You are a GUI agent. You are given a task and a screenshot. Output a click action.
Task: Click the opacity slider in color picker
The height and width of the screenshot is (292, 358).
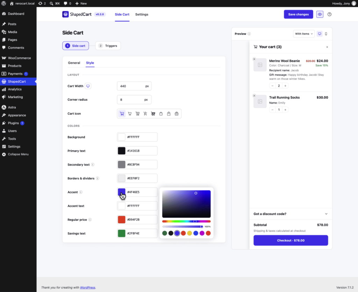coord(182,227)
